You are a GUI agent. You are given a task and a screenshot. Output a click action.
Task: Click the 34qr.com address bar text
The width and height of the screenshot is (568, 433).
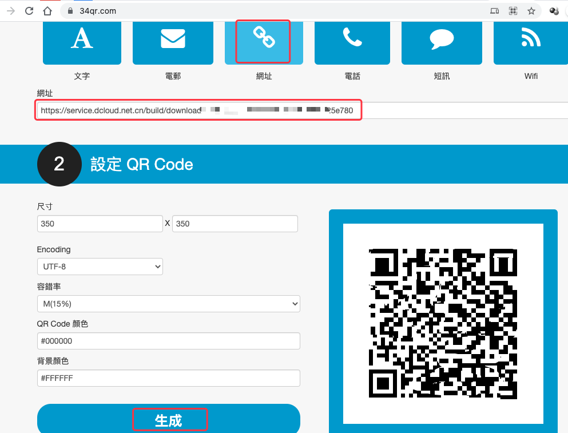(98, 11)
